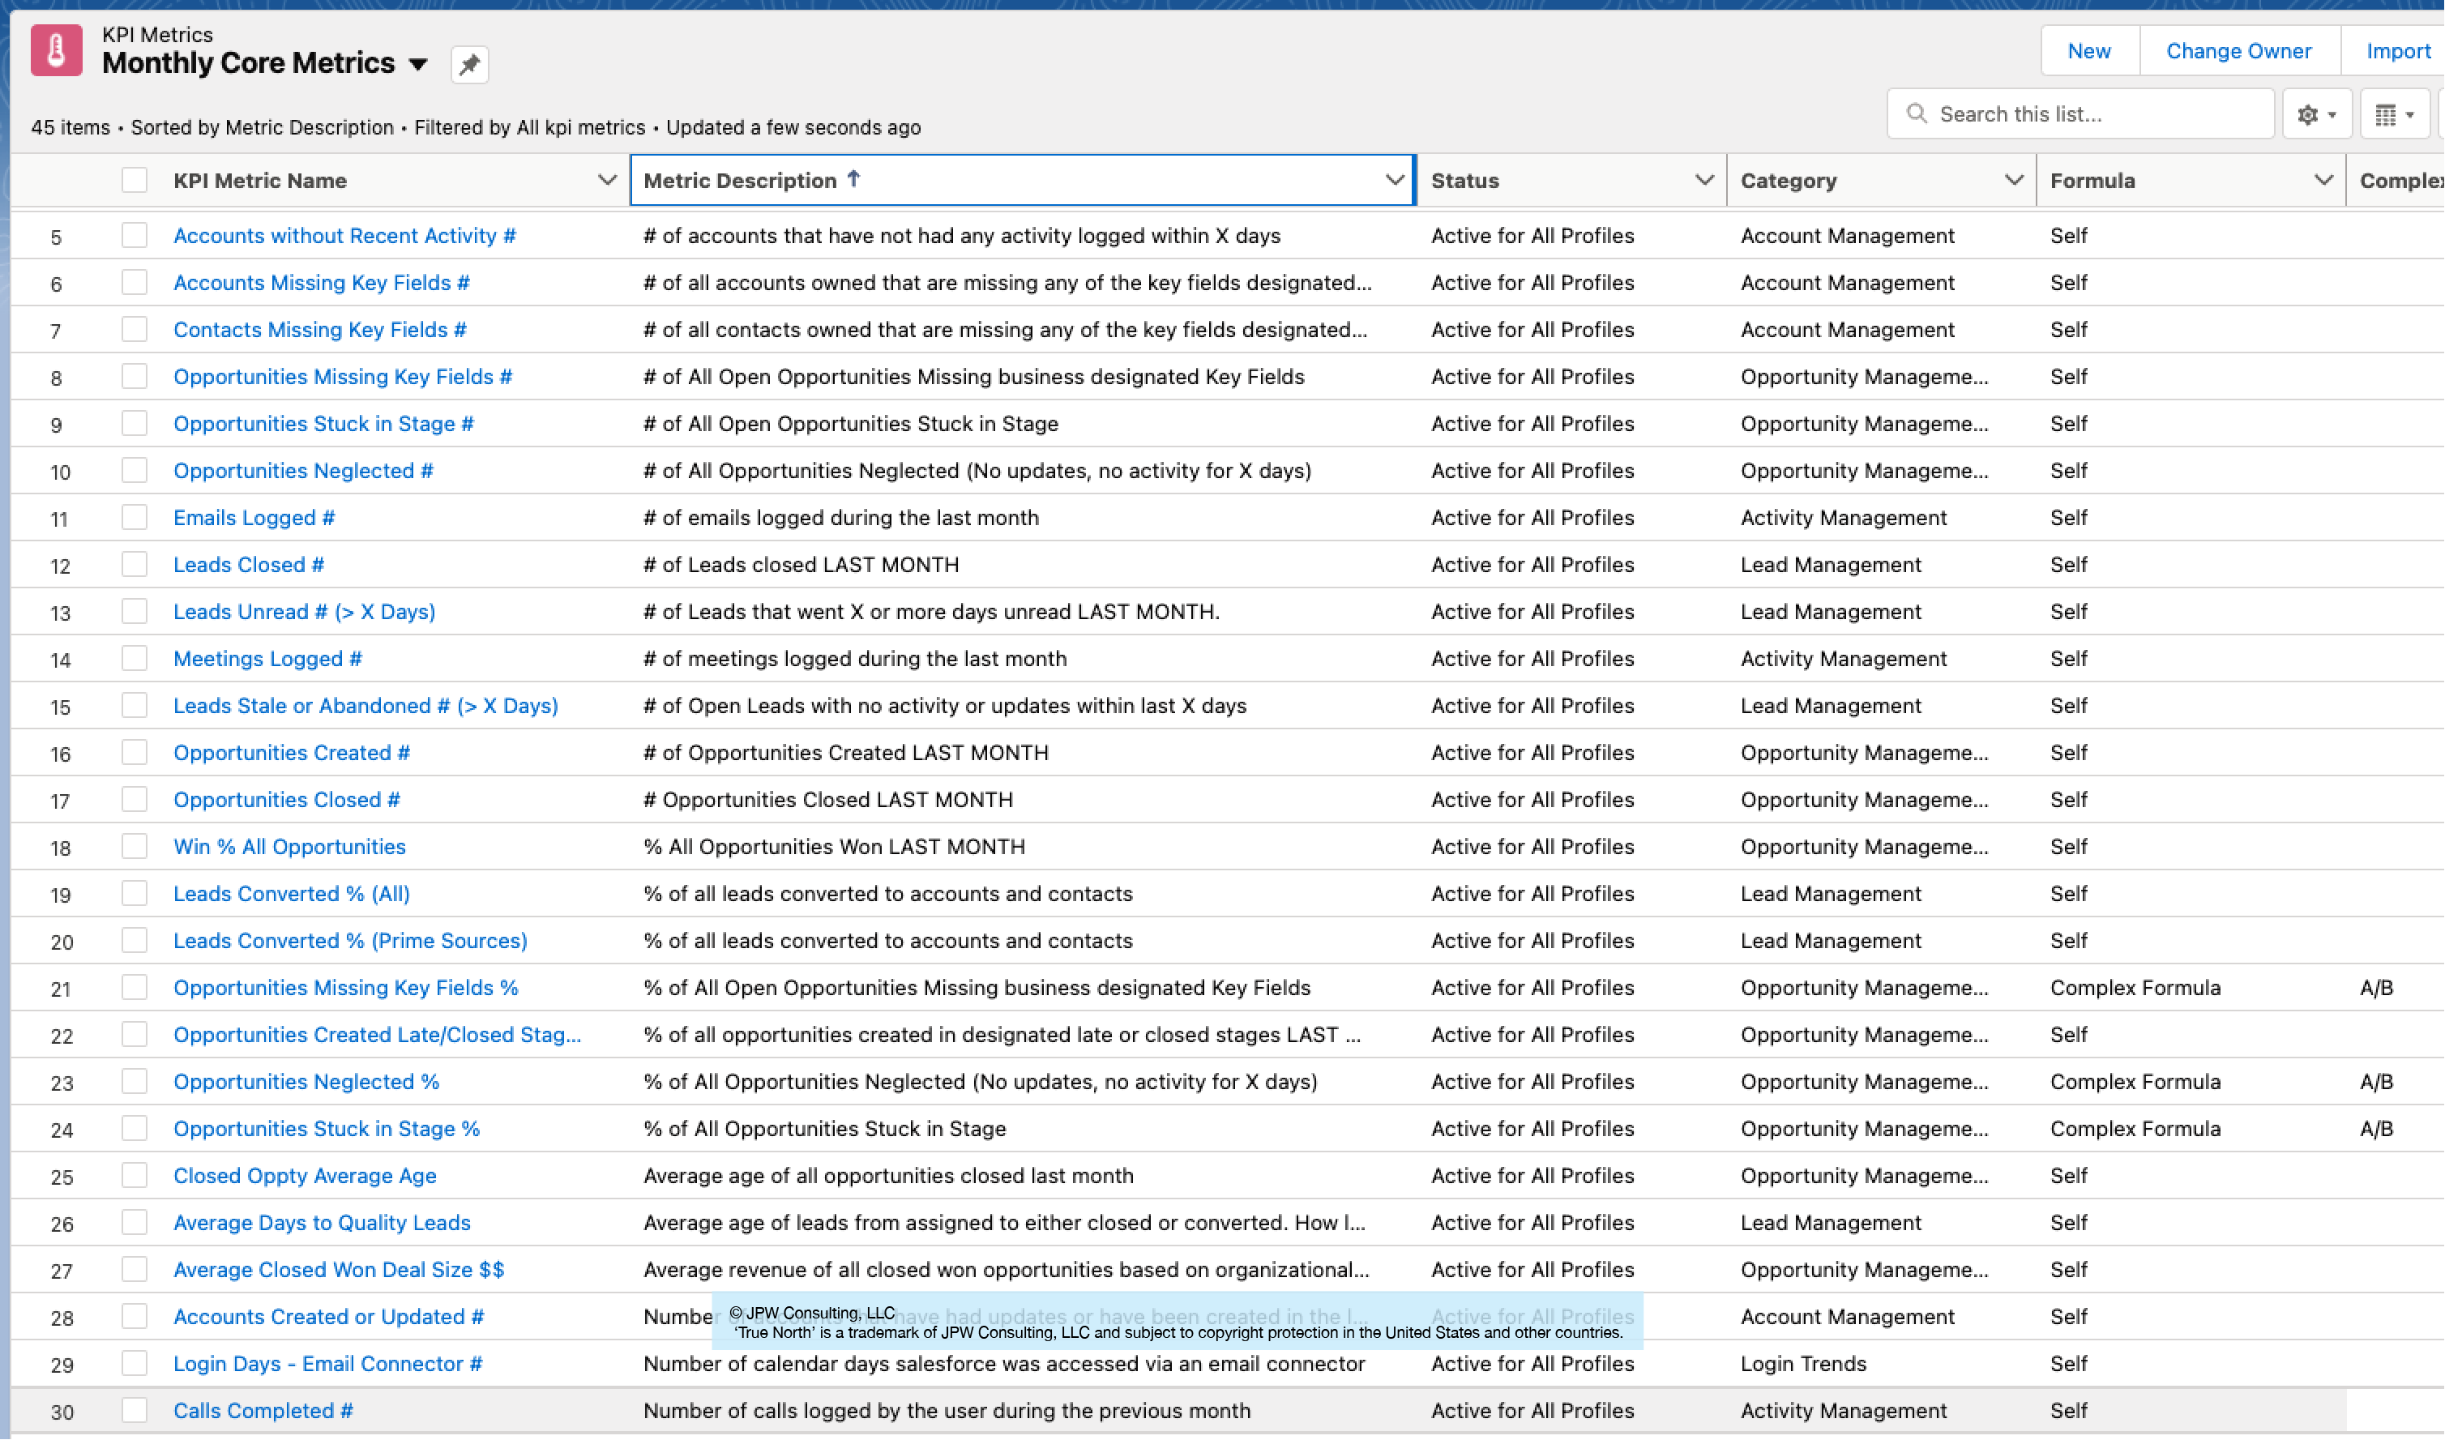Click the search magnifier icon
This screenshot has height=1440, width=2445.
click(1917, 113)
